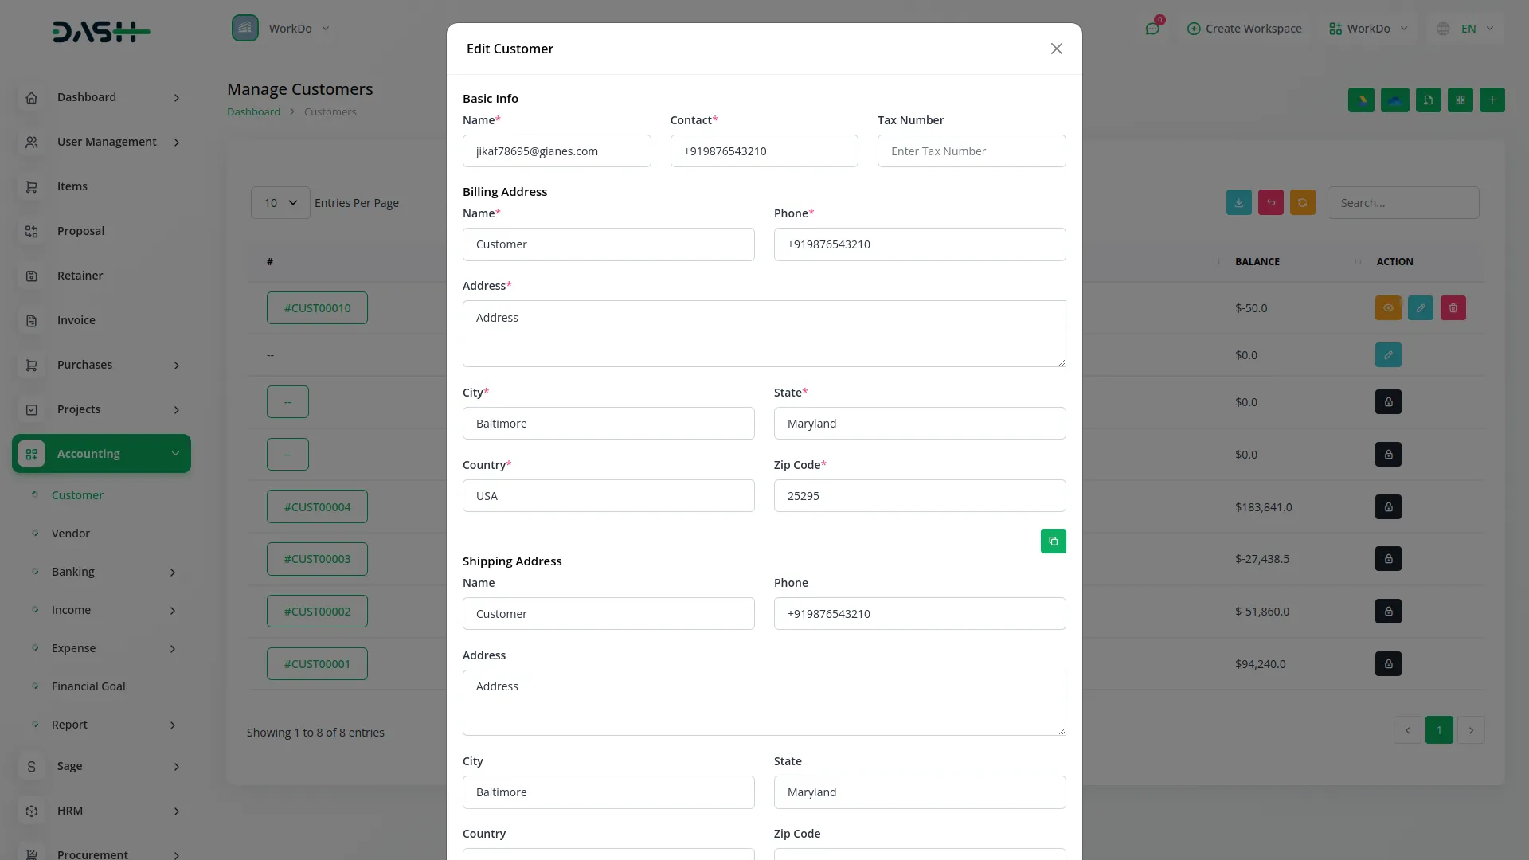1529x860 pixels.
Task: Click the #CUST00003 customer link
Action: click(317, 559)
